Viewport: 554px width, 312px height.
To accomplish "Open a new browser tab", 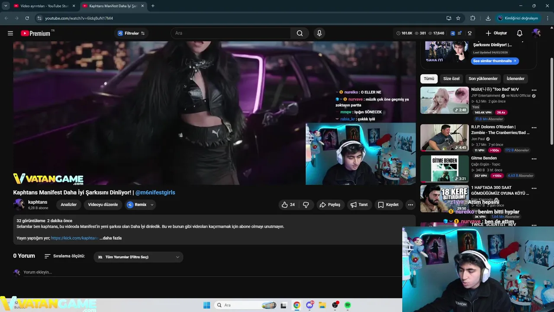I will [153, 6].
